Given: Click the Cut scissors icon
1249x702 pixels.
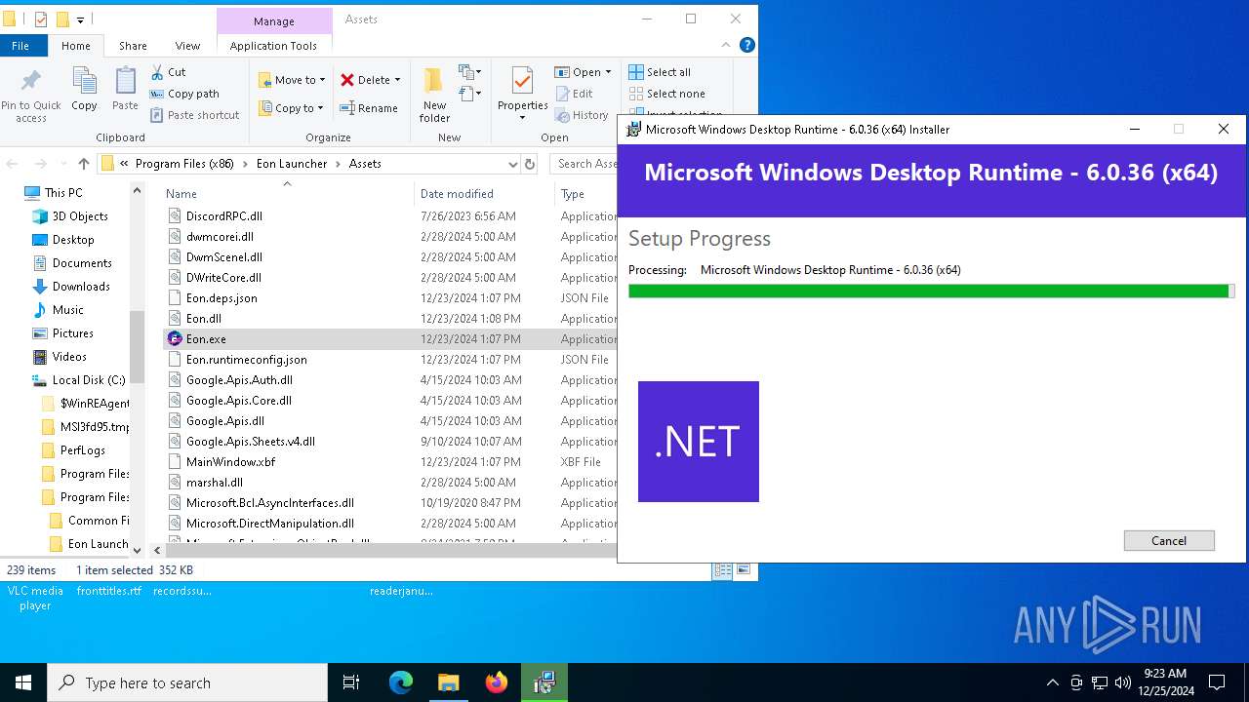Looking at the screenshot, I should coord(157,72).
